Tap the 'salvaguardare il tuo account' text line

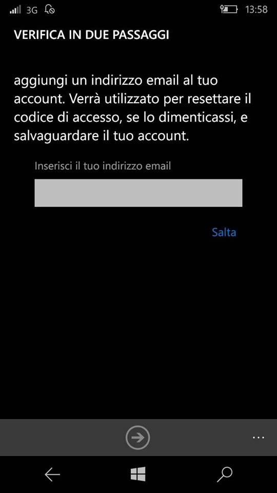(x=102, y=137)
